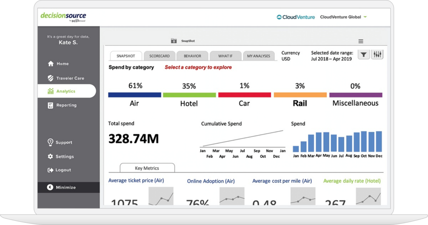428x225 pixels.
Task: Open the filter funnel icon
Action: coord(364,55)
